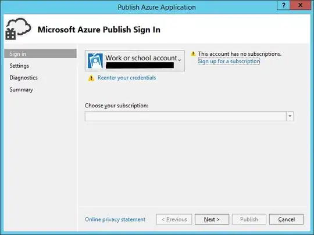Image resolution: width=314 pixels, height=235 pixels.
Task: Click the Previous button
Action: [174, 219]
